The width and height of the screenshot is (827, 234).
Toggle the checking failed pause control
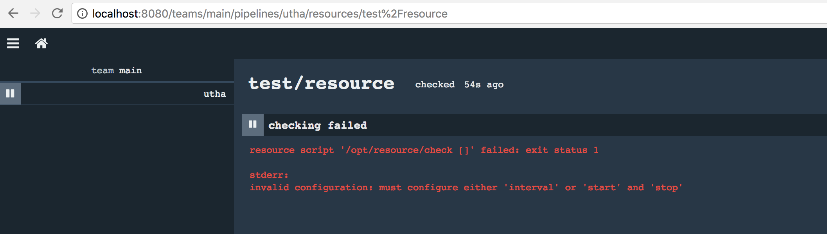253,124
